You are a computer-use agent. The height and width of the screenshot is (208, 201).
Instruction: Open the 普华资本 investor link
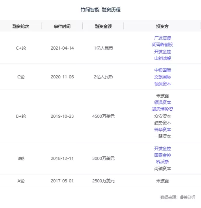162,130
